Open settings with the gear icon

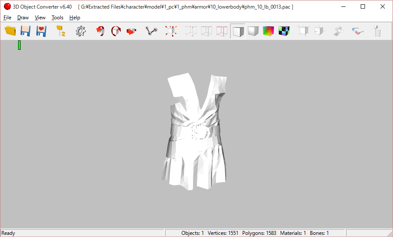click(81, 31)
